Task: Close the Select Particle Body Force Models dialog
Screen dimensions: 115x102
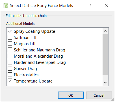Action: coord(106,5)
